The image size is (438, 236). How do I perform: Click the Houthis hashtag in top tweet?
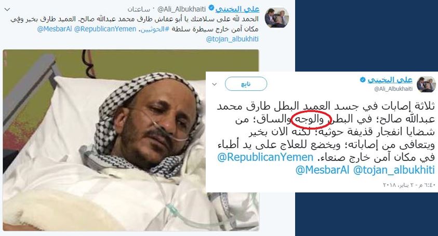click(154, 29)
